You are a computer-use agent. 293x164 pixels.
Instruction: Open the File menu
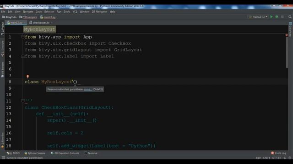coord(3,12)
